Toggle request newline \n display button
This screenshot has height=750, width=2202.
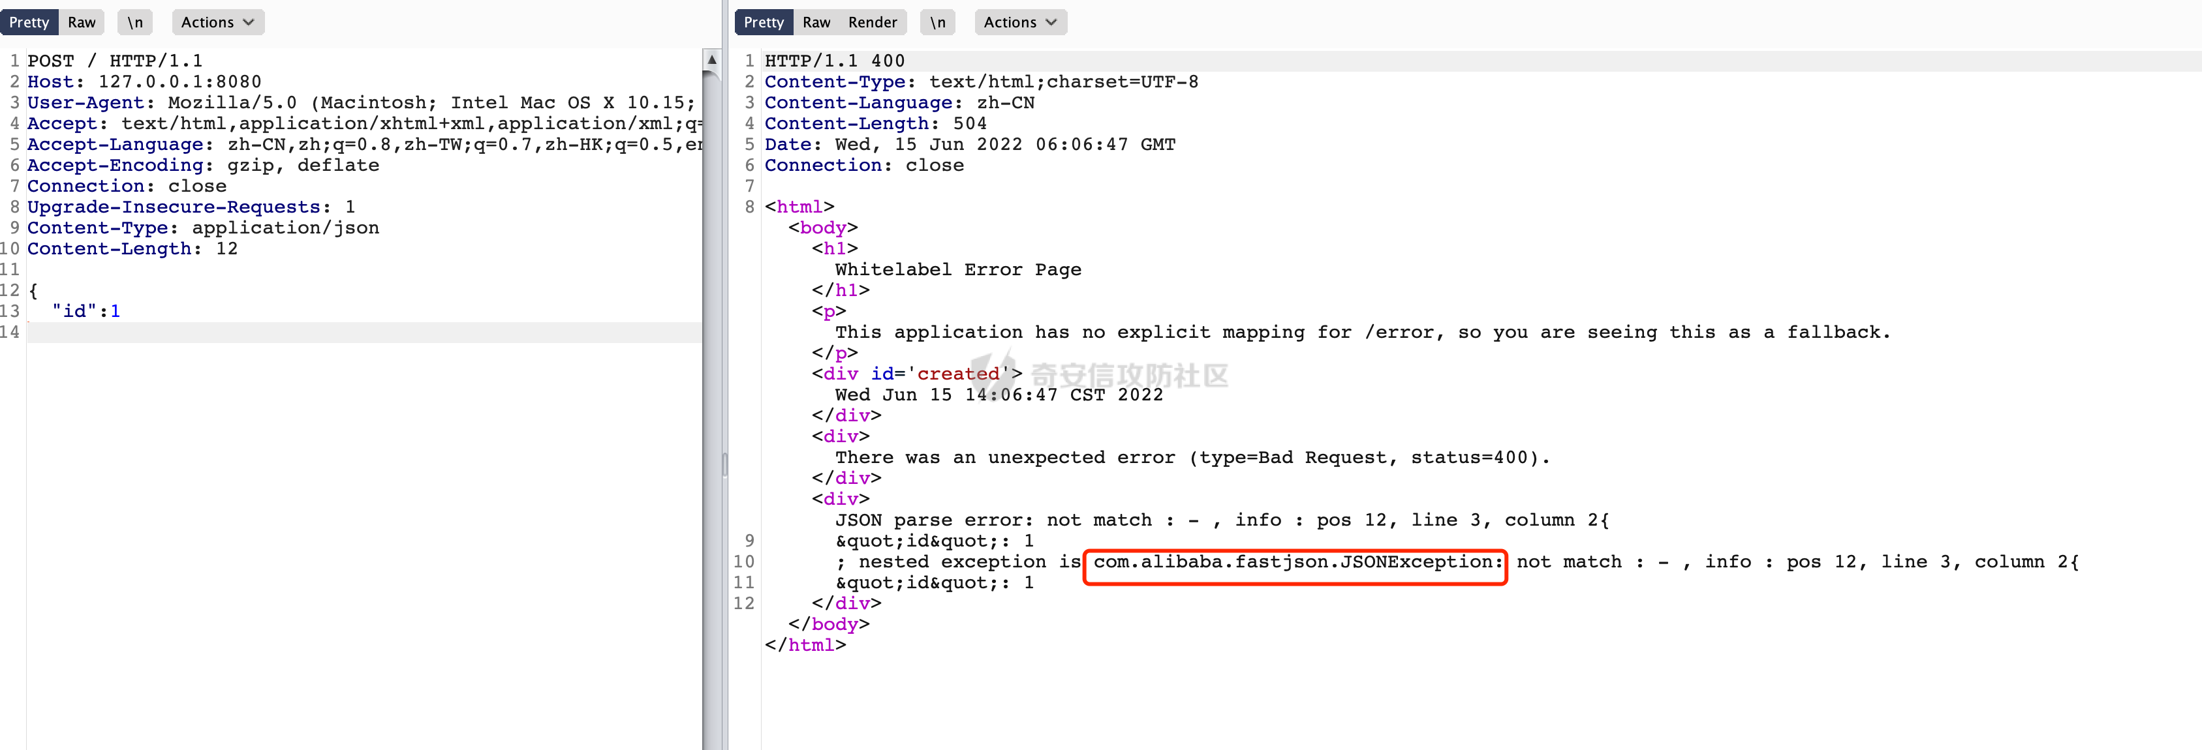click(135, 22)
